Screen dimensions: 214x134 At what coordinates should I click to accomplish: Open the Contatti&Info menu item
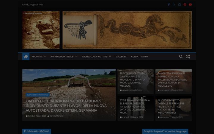[139, 57]
